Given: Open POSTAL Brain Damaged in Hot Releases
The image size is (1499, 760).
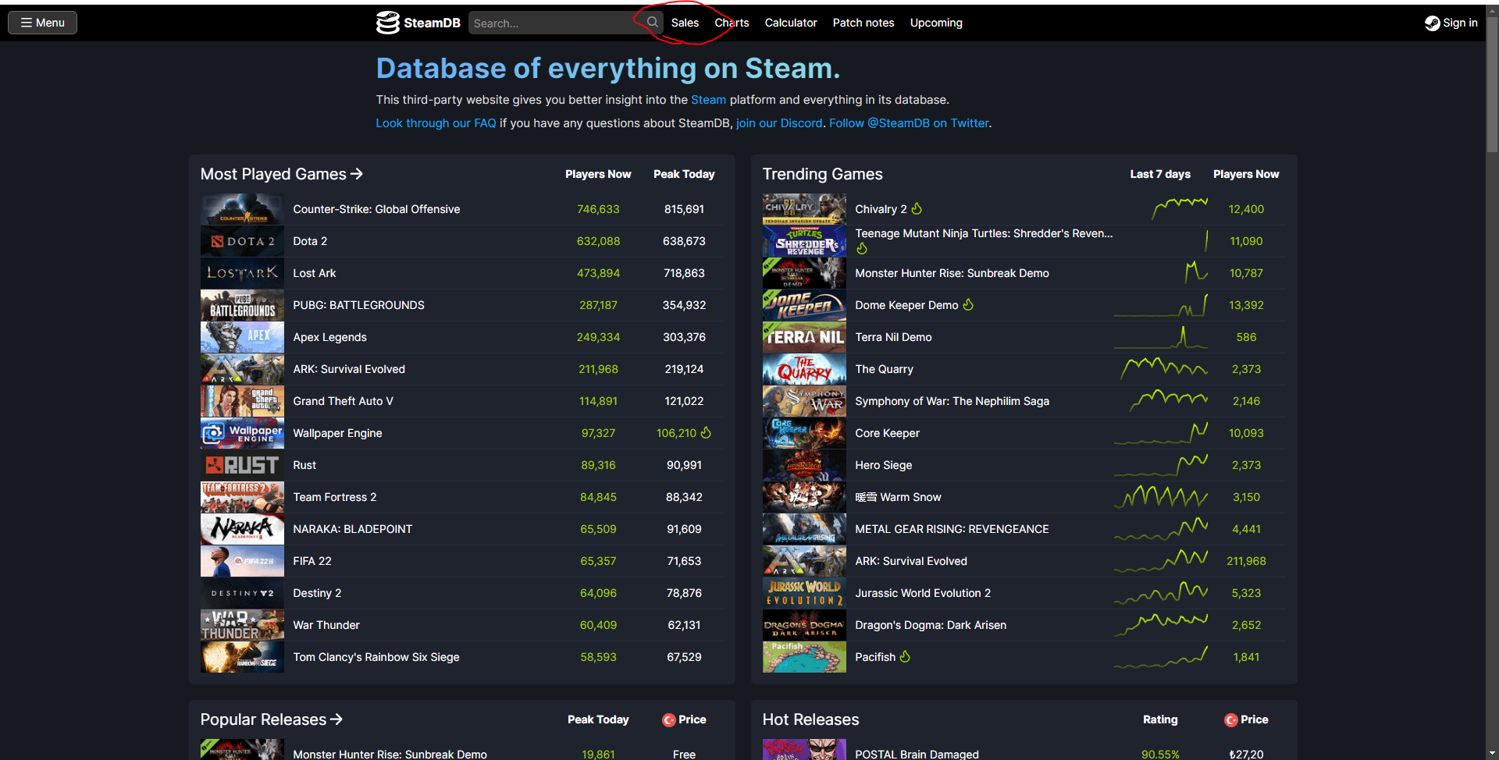Looking at the screenshot, I should point(917,754).
